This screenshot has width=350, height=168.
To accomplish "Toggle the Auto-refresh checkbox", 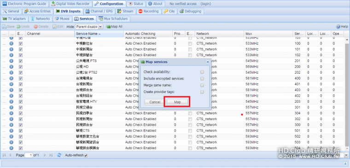I will (86, 155).
